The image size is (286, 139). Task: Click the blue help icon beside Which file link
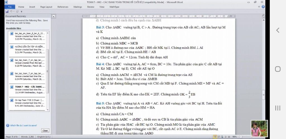click(8, 125)
